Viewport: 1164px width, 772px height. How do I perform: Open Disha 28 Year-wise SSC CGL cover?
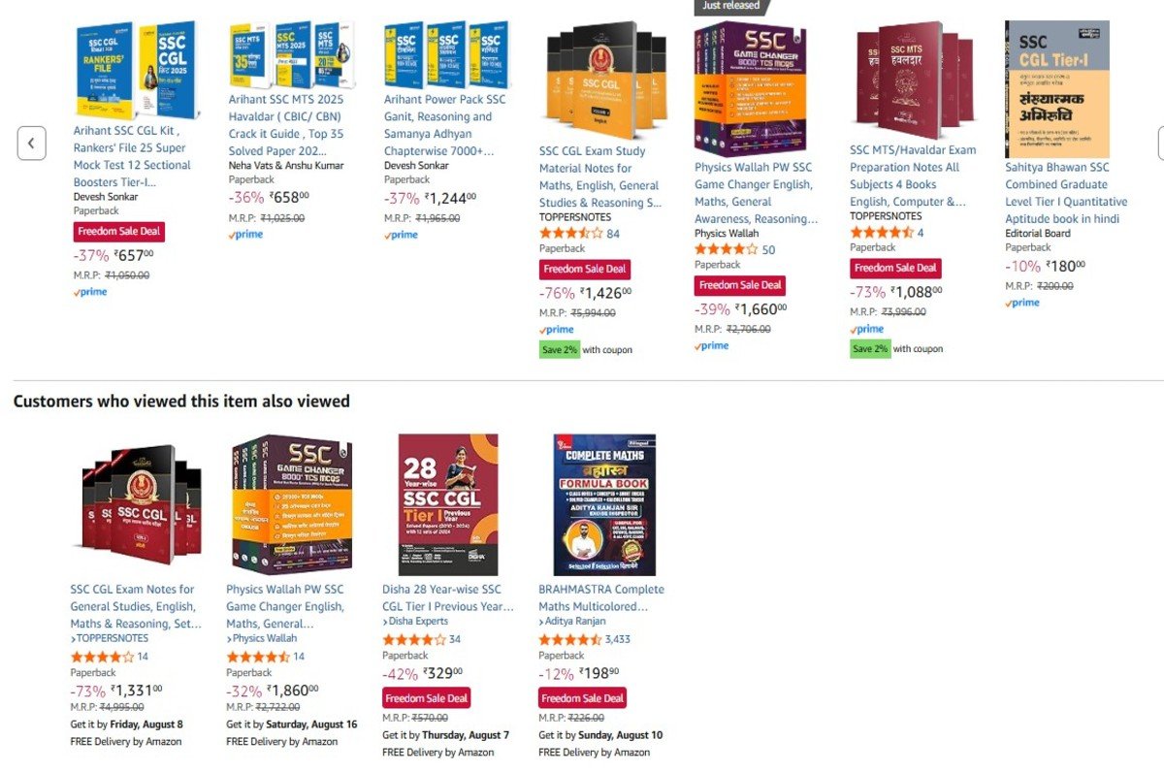tap(448, 504)
